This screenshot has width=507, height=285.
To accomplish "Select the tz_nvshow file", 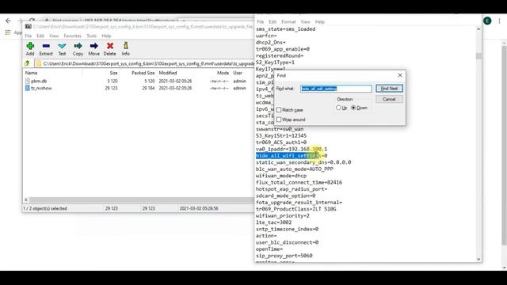I will point(41,88).
